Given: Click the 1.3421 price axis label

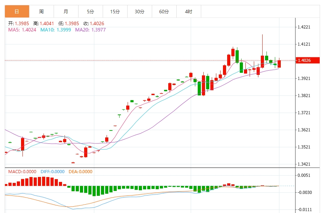Looking at the screenshot, I should (x=304, y=164).
